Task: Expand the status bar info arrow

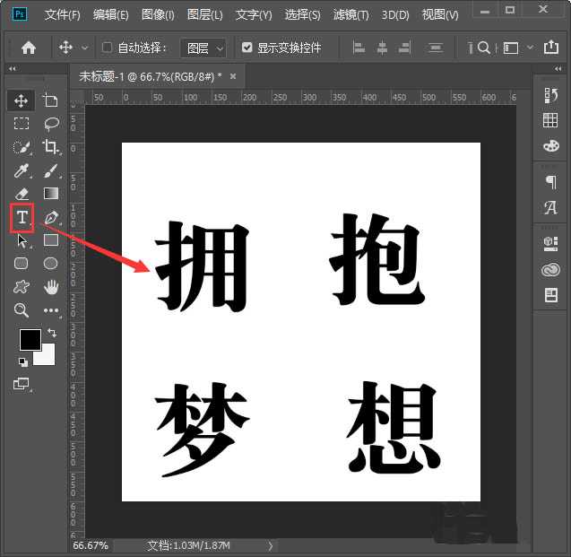Action: click(x=271, y=545)
